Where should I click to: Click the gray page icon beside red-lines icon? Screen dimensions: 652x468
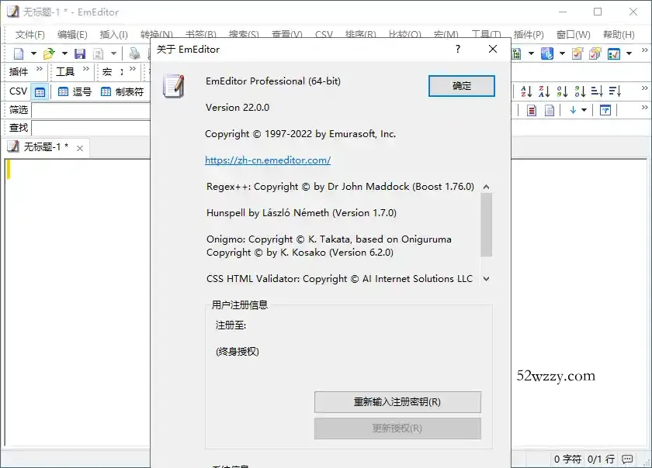pyautogui.click(x=550, y=110)
